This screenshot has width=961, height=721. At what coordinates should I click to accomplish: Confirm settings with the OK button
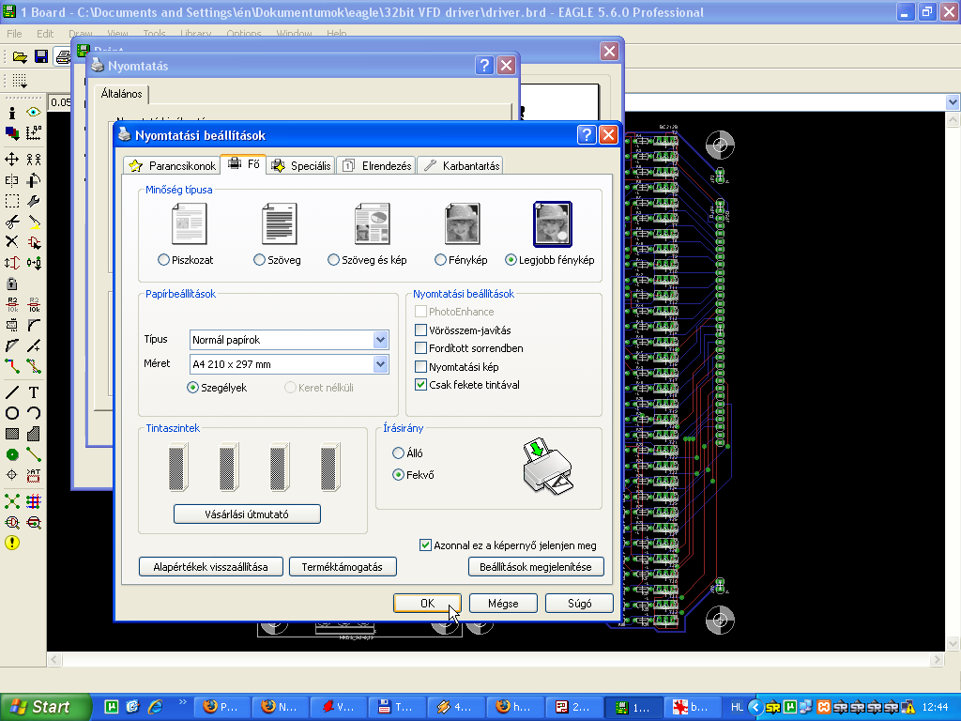click(x=427, y=604)
